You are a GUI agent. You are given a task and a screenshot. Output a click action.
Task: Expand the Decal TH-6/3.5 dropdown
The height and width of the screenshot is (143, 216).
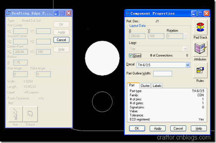(x=187, y=65)
